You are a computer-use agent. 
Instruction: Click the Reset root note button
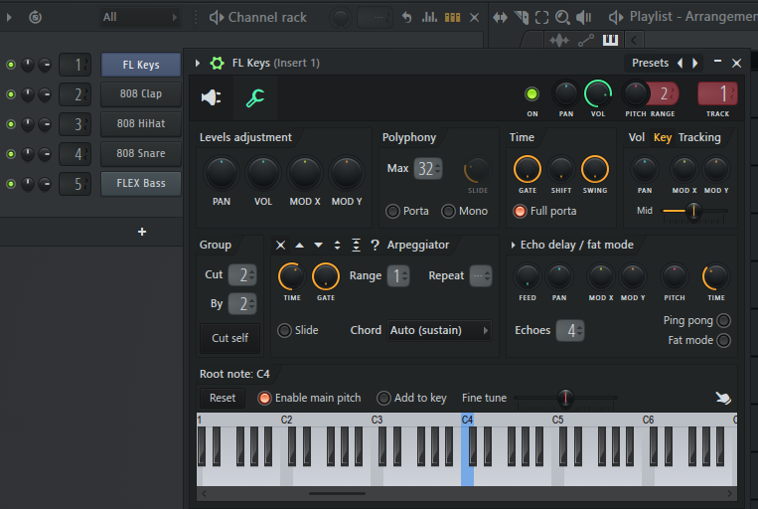point(223,398)
